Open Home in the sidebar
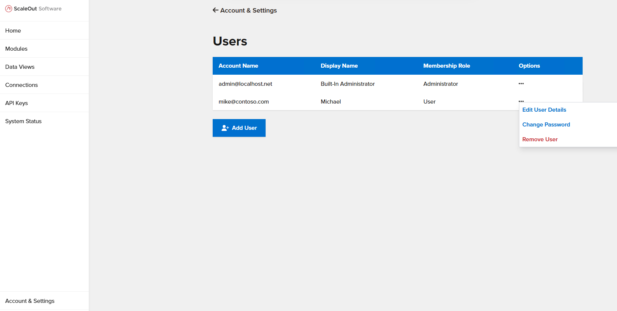The image size is (617, 311). pos(13,31)
